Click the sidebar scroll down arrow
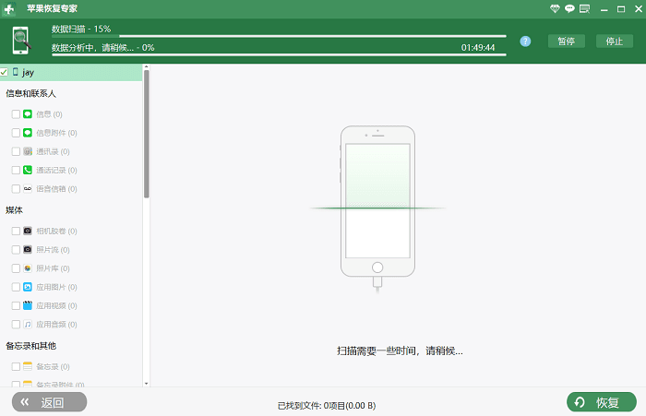 click(x=146, y=381)
